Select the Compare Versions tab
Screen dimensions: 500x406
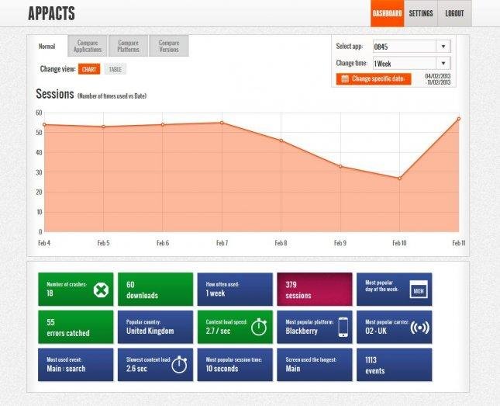click(x=168, y=47)
